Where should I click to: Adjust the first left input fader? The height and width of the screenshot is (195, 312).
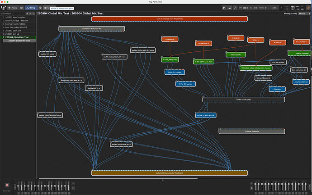pyautogui.click(x=18, y=186)
